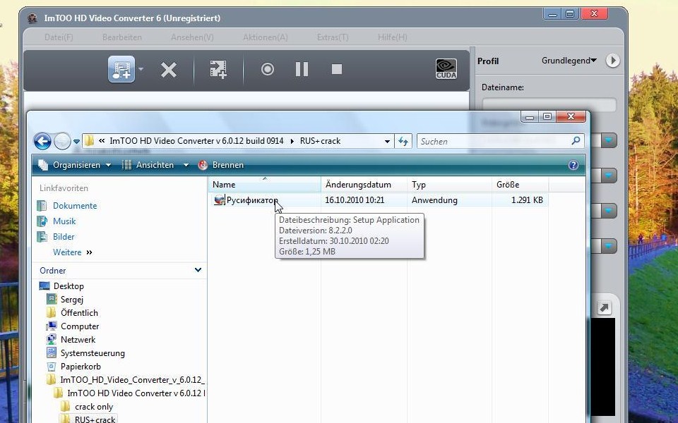678x423 pixels.
Task: Expand the Organisieren menu
Action: [x=76, y=165]
